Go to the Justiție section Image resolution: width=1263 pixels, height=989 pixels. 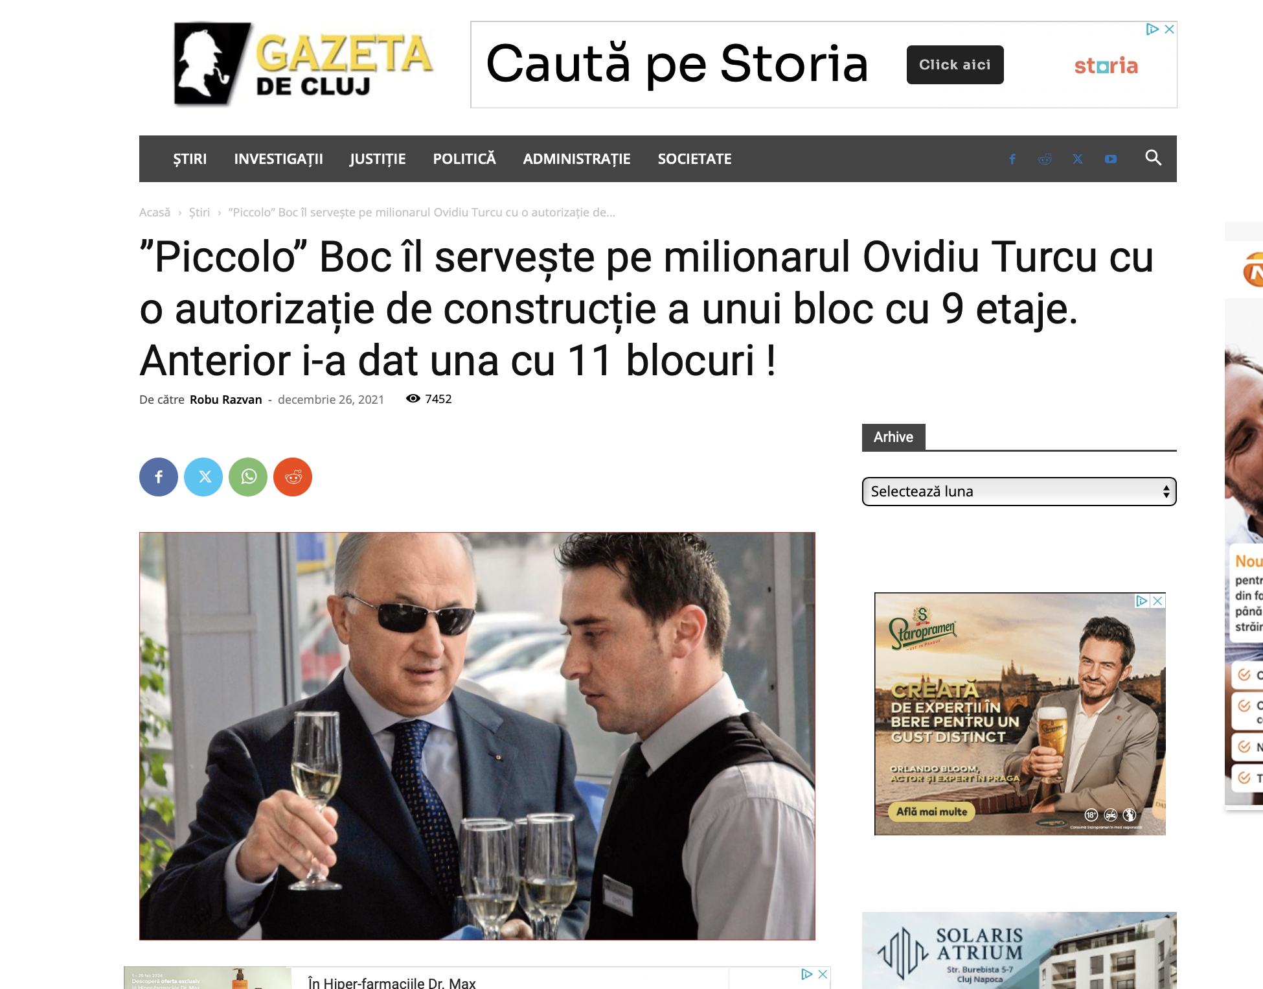tap(378, 159)
